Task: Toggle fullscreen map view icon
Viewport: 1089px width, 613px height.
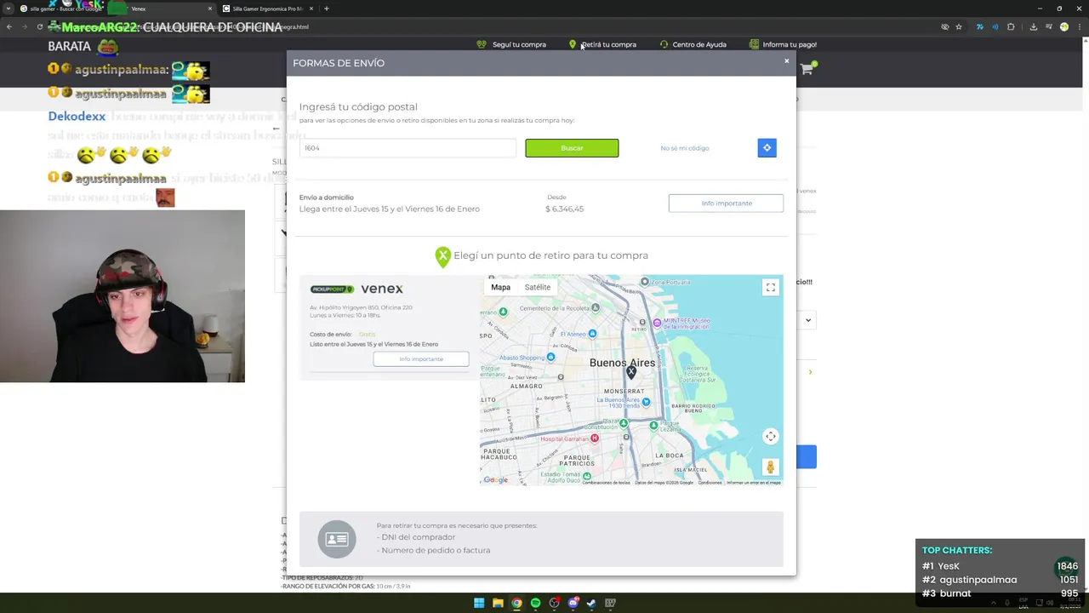Action: [x=770, y=288]
